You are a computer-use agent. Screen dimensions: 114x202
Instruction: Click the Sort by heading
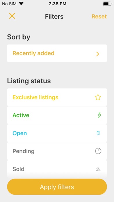(19, 37)
